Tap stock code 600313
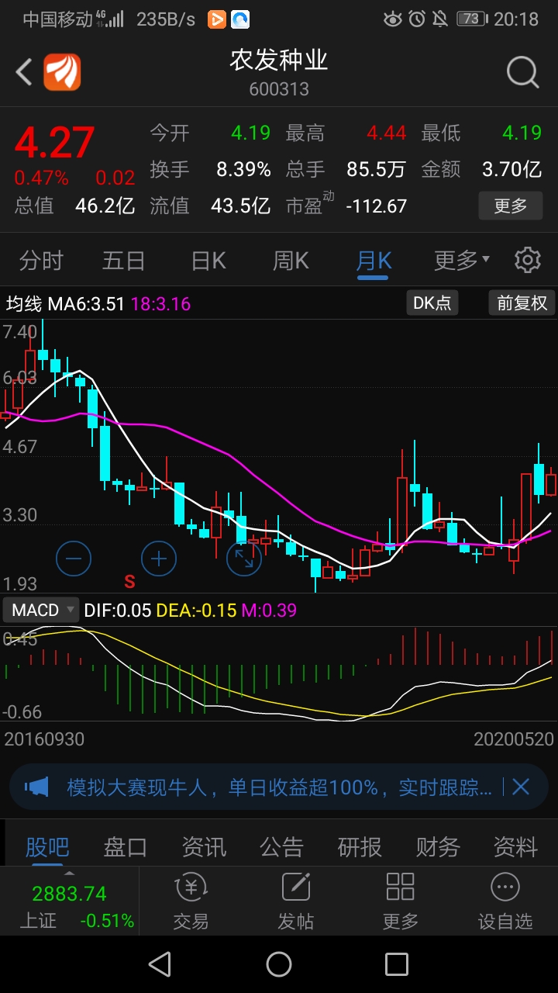 coord(279,89)
